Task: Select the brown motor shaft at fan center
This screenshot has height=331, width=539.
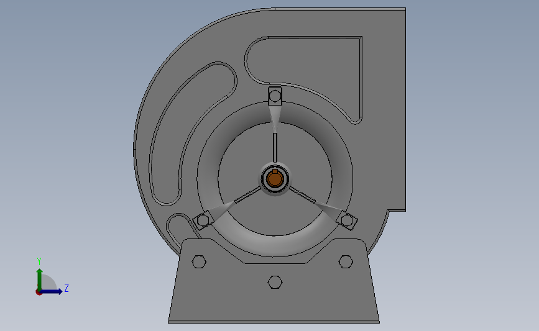Action: click(x=275, y=179)
